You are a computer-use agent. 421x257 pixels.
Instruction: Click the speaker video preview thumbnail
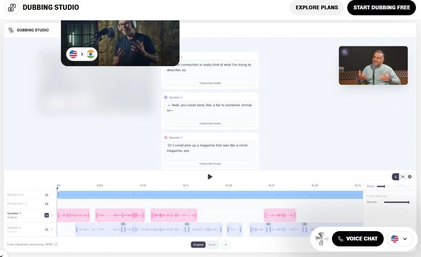point(373,66)
